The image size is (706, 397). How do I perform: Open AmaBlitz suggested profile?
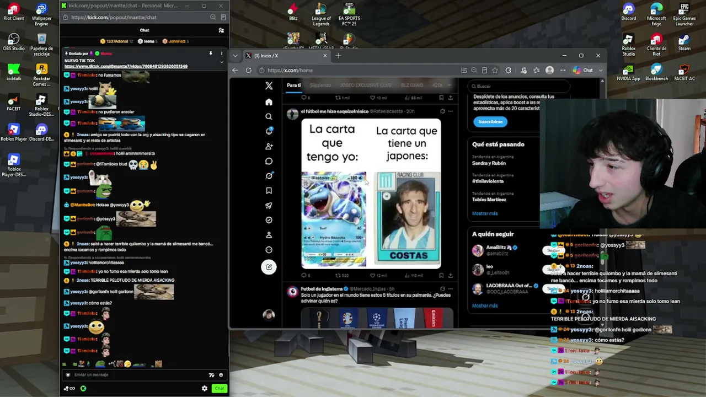499,248
